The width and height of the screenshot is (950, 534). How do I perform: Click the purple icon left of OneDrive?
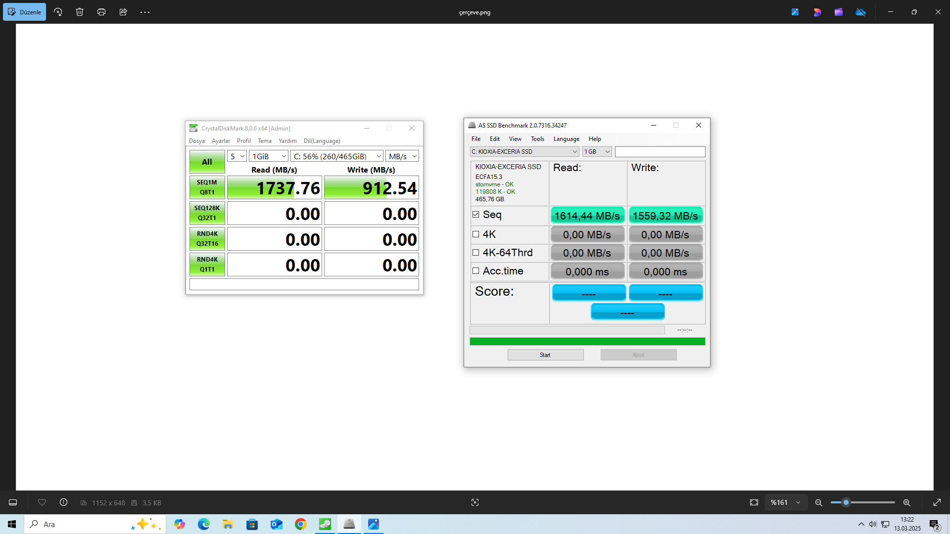tap(839, 12)
